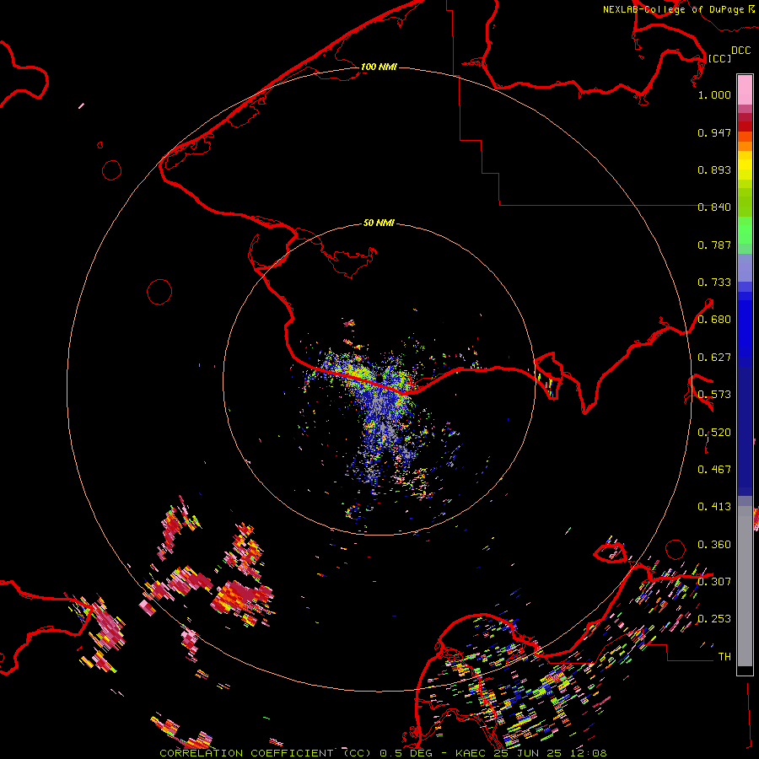Click the 1.000 legend value
The image size is (759, 759).
(714, 94)
